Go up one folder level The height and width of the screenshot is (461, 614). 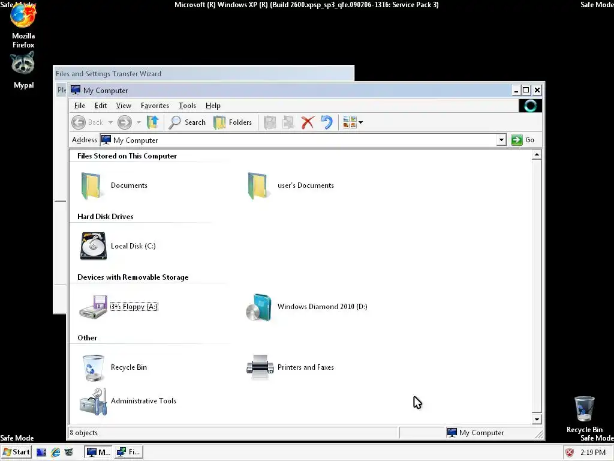(152, 122)
